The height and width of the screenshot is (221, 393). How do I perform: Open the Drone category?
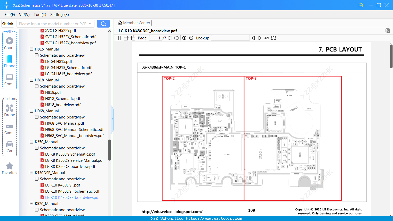[x=10, y=110]
